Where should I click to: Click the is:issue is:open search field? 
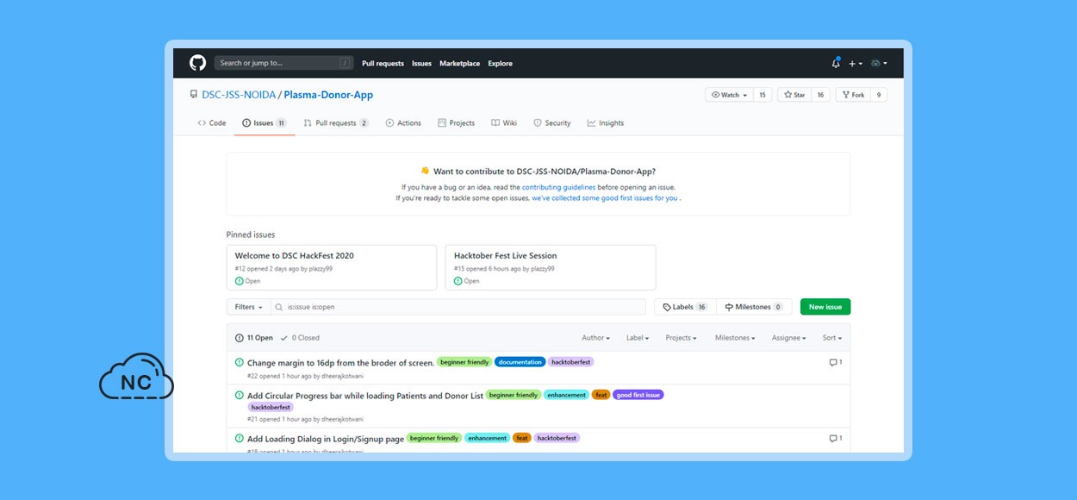pos(458,307)
